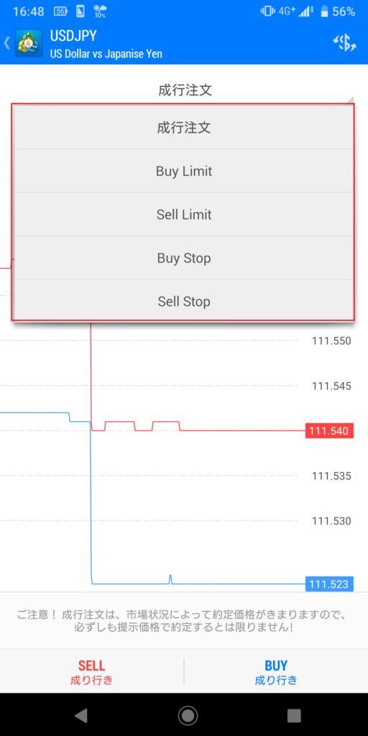This screenshot has height=736, width=368.
Task: Pick Sell Stop from order list
Action: (184, 301)
